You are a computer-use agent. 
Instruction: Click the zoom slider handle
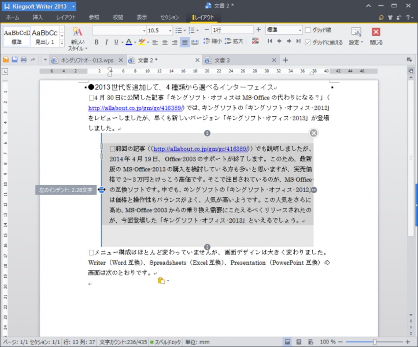pyautogui.click(x=374, y=342)
